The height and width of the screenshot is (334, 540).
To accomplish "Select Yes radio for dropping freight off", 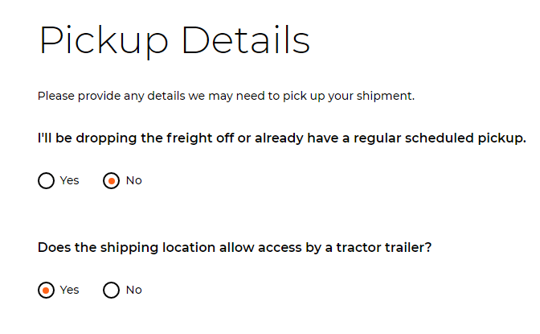I will 46,181.
